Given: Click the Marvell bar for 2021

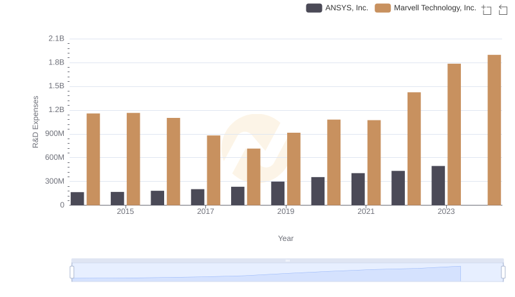Looking at the screenshot, I should click(374, 162).
